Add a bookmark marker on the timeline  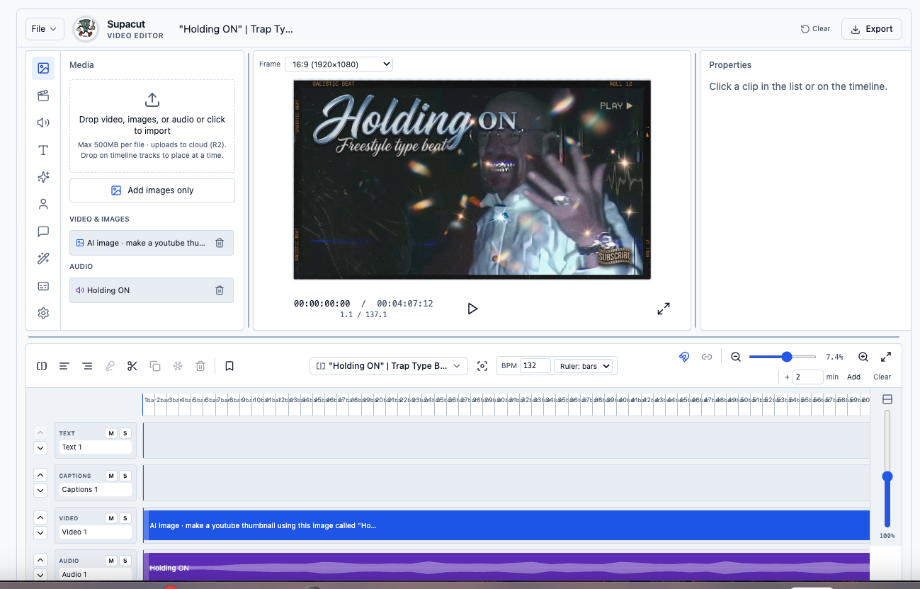[229, 365]
